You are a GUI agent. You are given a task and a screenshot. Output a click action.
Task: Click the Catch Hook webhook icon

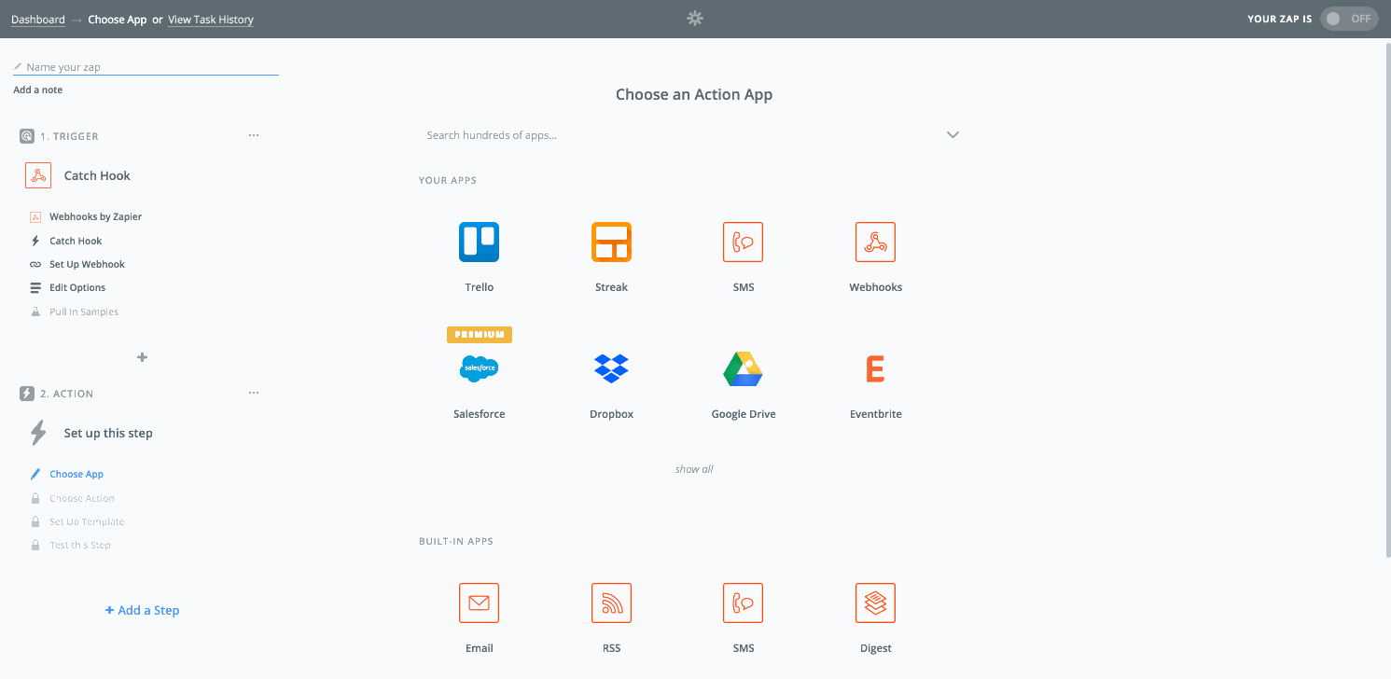[38, 175]
